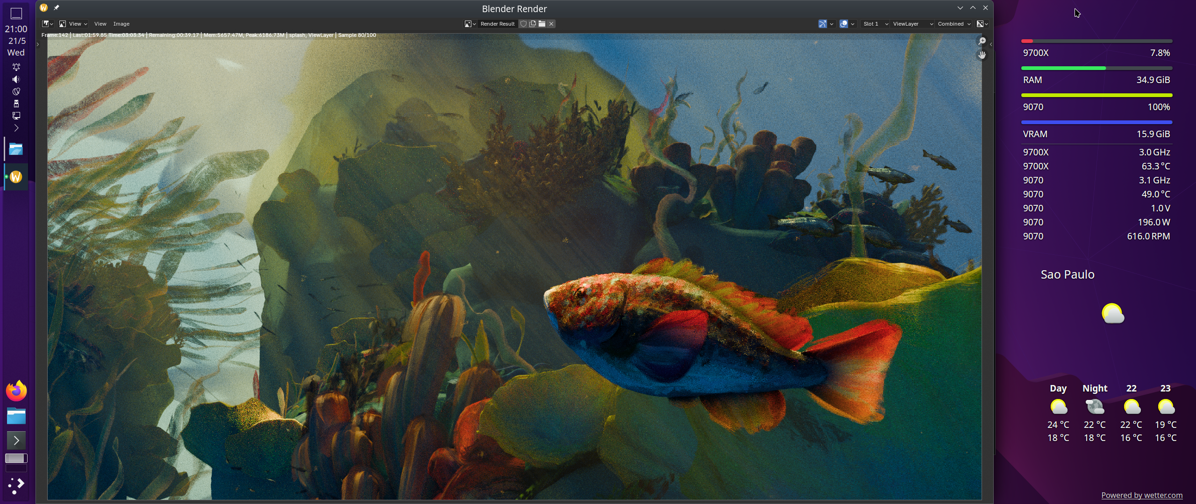1196x504 pixels.
Task: Toggle the show overlays button
Action: tap(844, 24)
